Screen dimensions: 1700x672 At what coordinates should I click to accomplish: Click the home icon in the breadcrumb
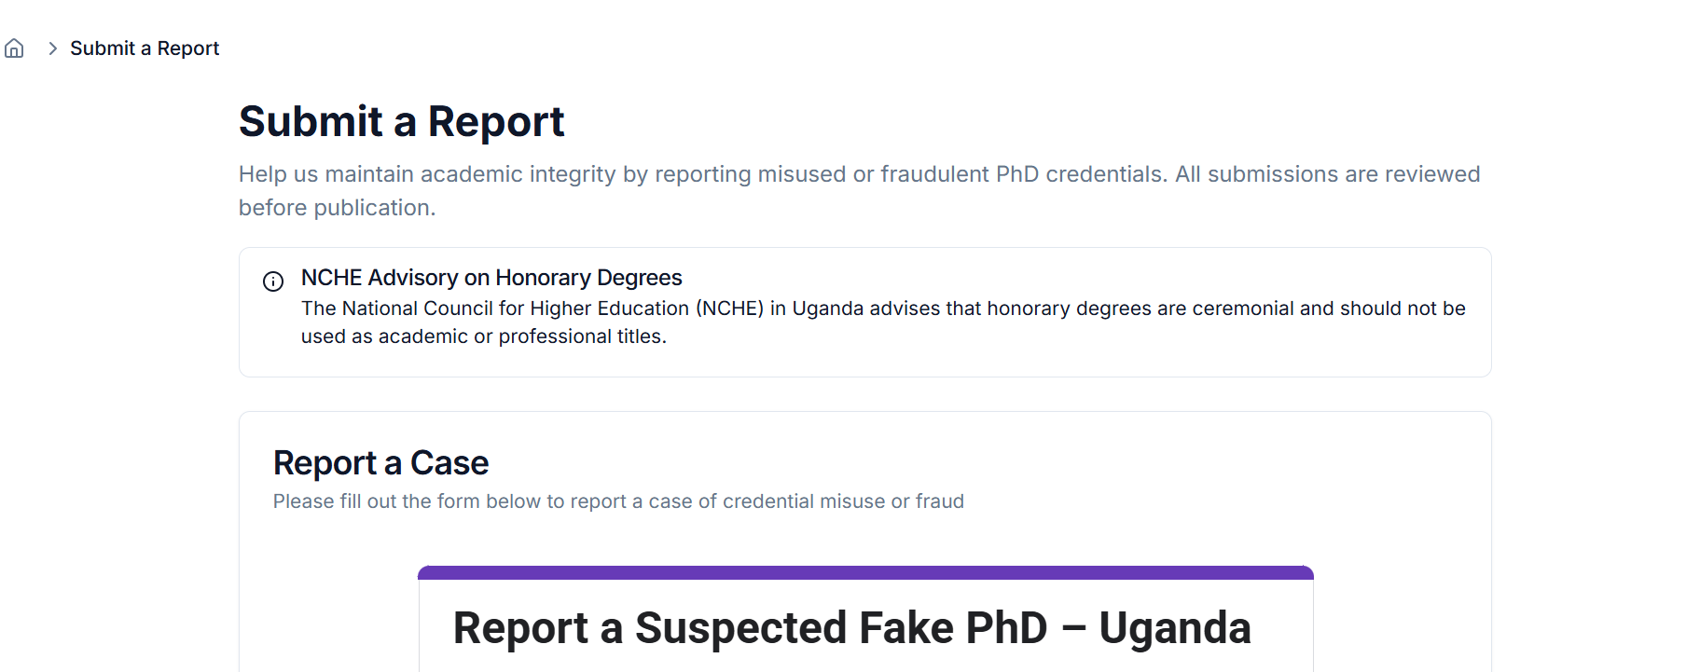tap(14, 48)
